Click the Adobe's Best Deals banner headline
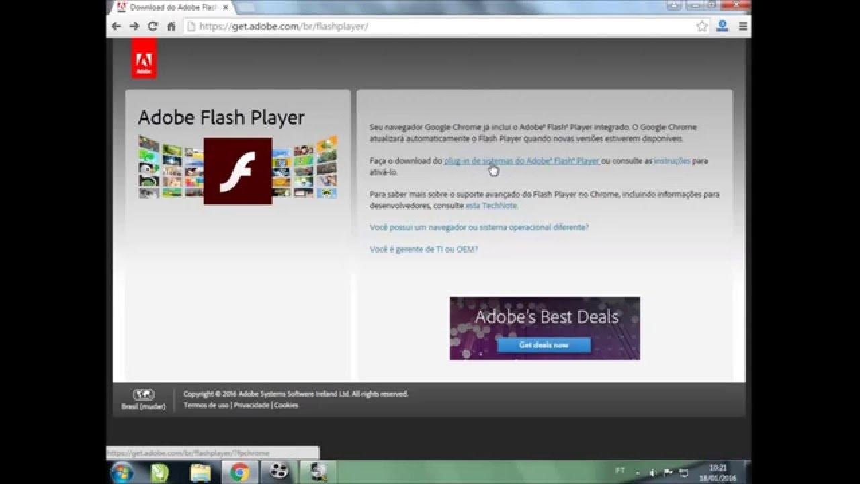 tap(546, 317)
